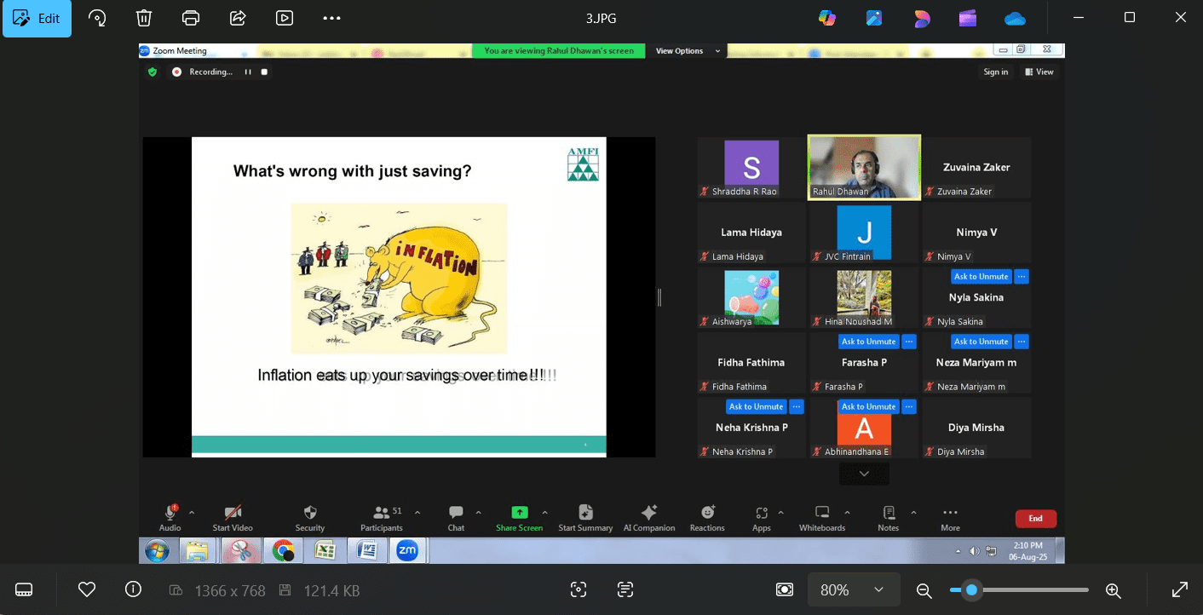The height and width of the screenshot is (615, 1203).
Task: Open the colorful Copilot icon in the title bar
Action: click(x=826, y=18)
